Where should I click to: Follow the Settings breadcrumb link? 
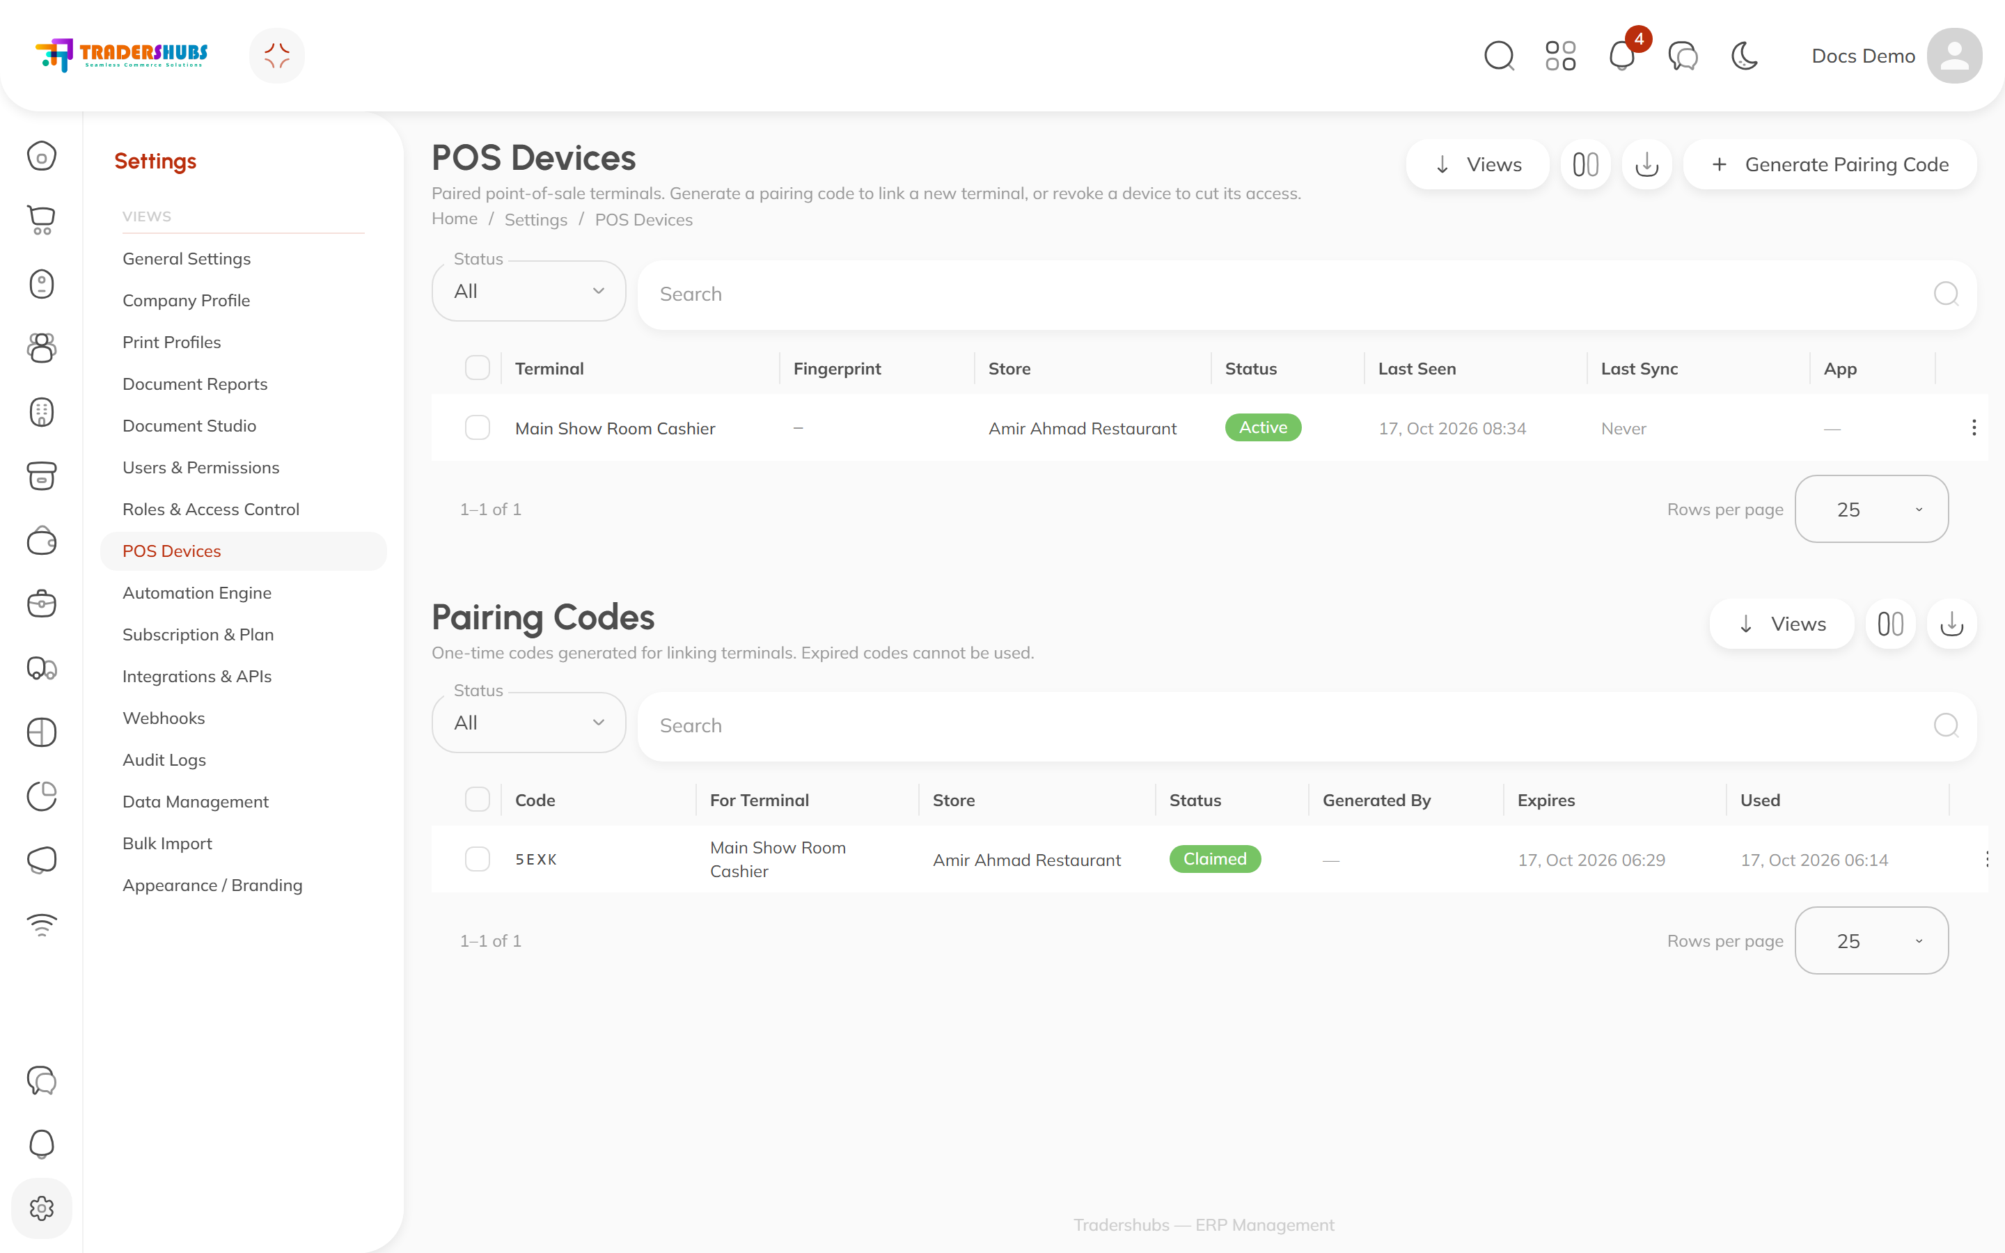(x=535, y=219)
